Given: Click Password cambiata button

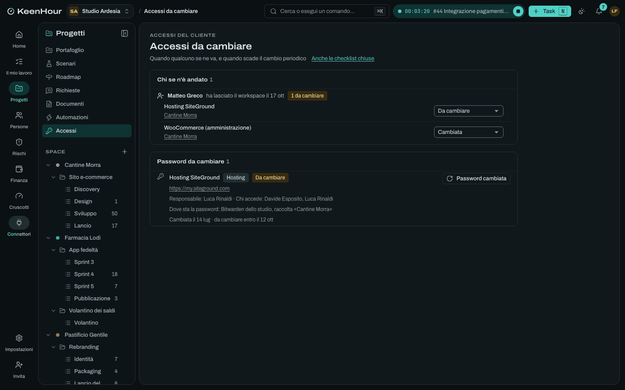Looking at the screenshot, I should coord(476,179).
